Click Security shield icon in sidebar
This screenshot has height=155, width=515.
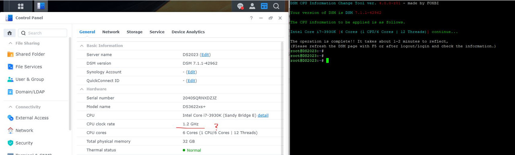[10, 143]
